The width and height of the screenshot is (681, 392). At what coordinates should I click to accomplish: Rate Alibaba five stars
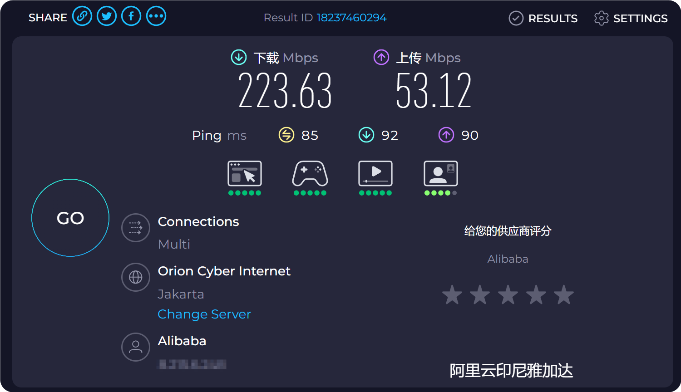[x=564, y=295]
